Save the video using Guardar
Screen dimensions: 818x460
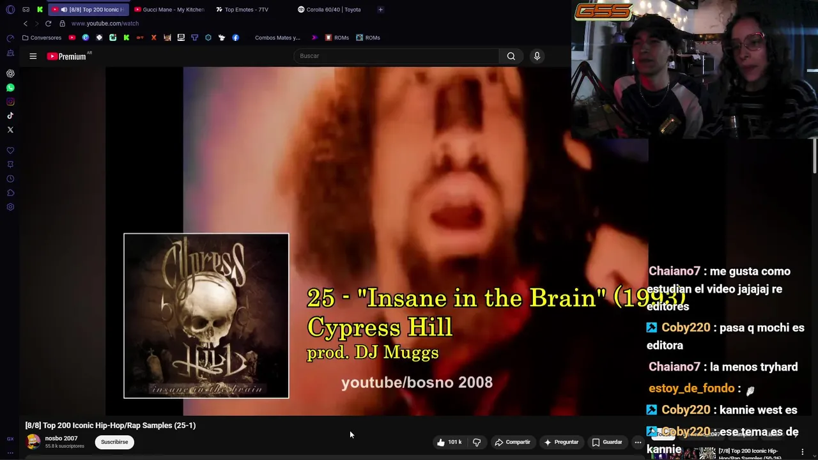[x=606, y=442]
